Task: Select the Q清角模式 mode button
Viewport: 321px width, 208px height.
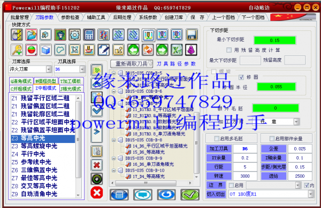Action: [21, 81]
